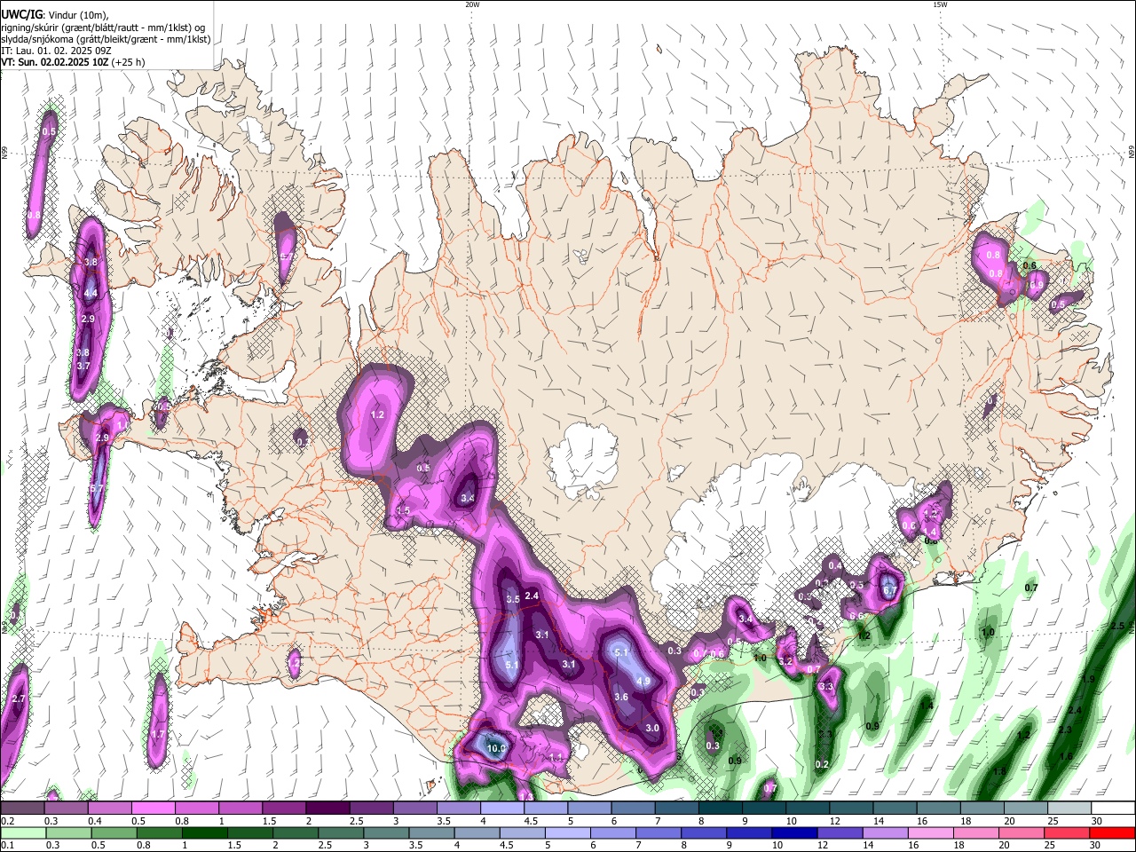This screenshot has height=852, width=1136.
Task: Click the light pink 16–18 rain legend swatch
Action: click(931, 832)
